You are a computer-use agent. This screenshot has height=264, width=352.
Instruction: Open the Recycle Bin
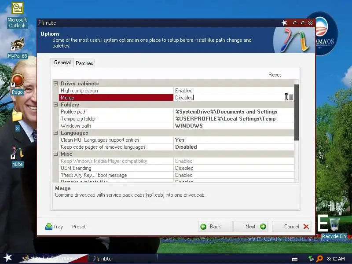334,228
